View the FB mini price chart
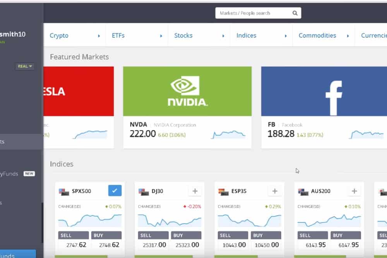387x258 pixels. click(x=366, y=135)
